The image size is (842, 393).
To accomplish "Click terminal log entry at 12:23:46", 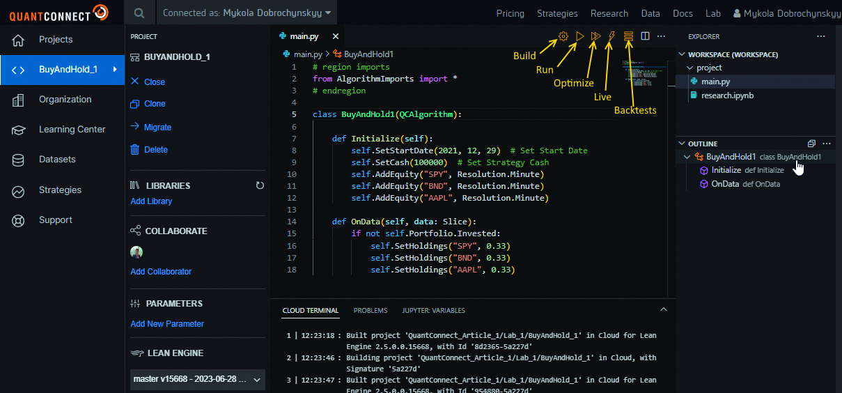I will coord(471,364).
